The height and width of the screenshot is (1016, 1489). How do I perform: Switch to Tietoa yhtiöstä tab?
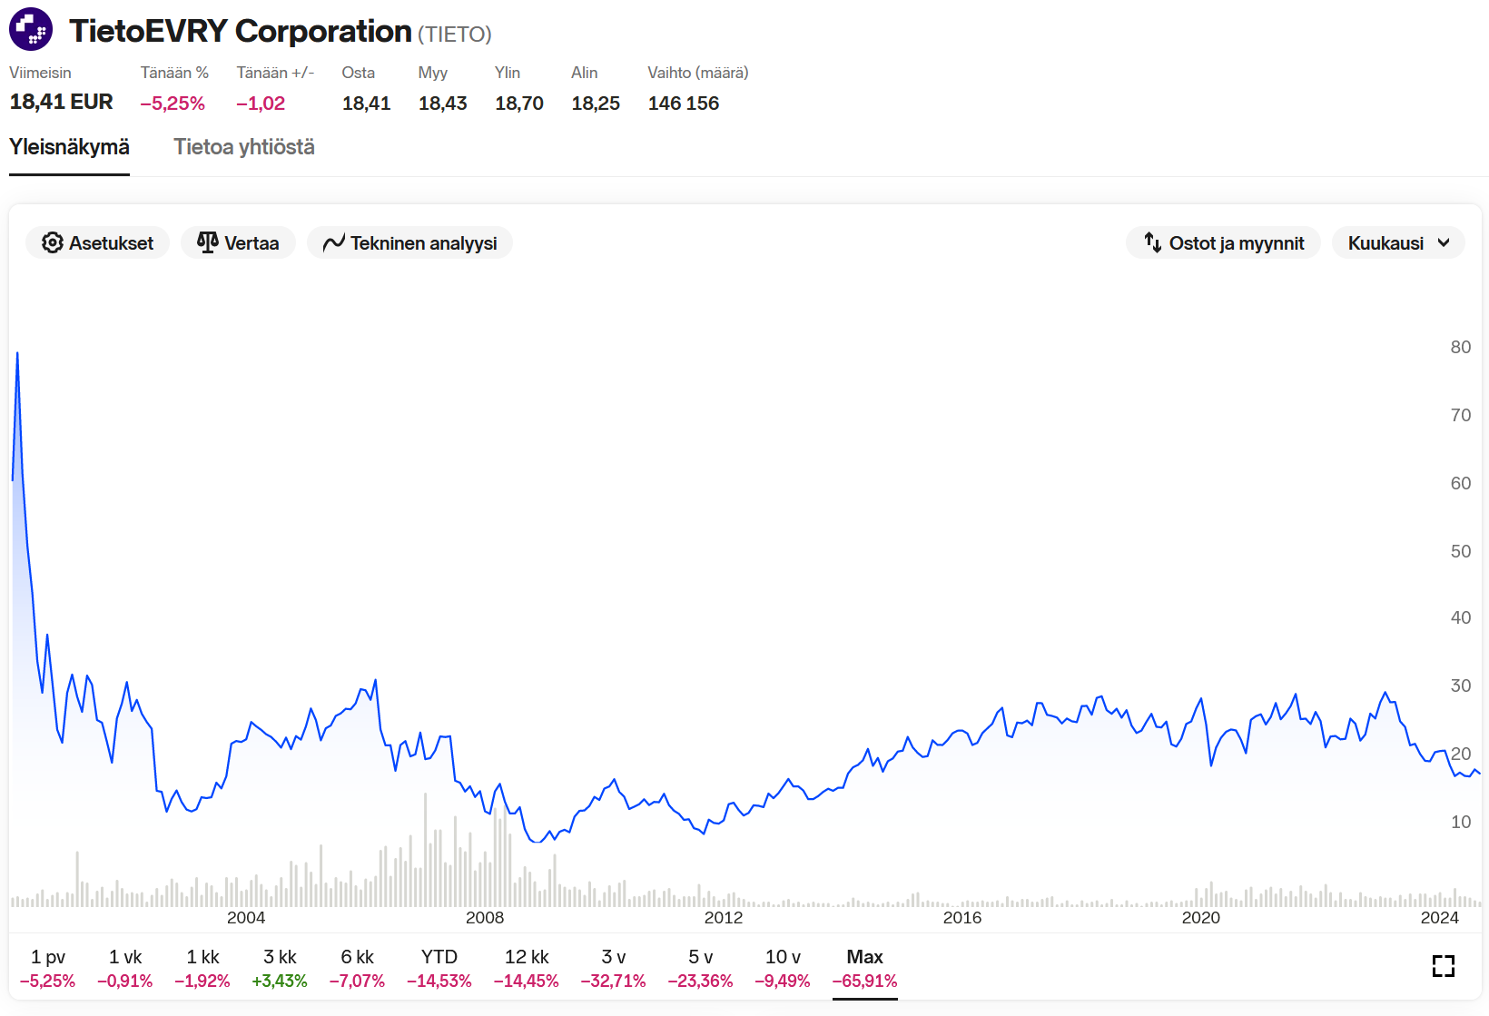[244, 147]
